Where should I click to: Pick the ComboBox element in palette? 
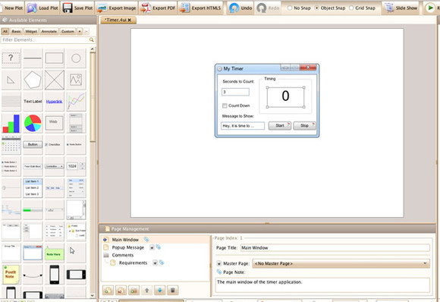[x=54, y=166]
